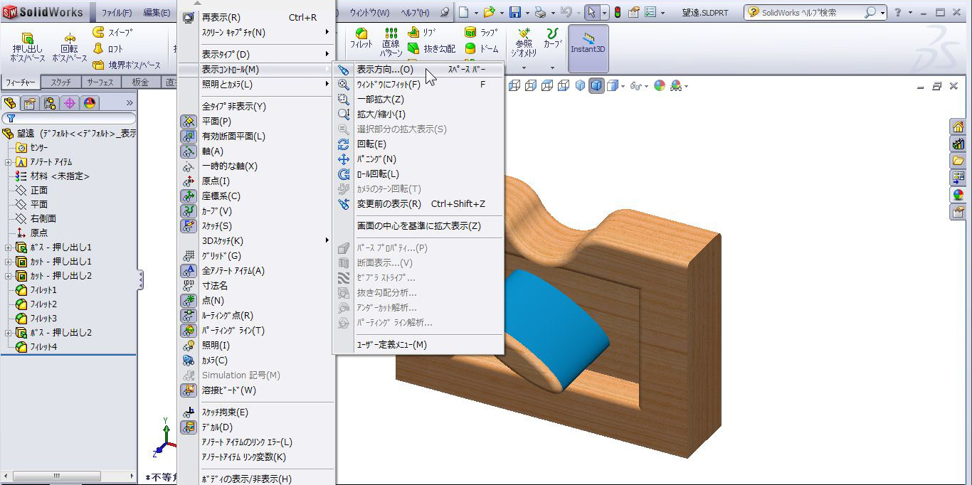Click the 抜き勾配 draft tool
This screenshot has height=485, width=972.
[431, 49]
